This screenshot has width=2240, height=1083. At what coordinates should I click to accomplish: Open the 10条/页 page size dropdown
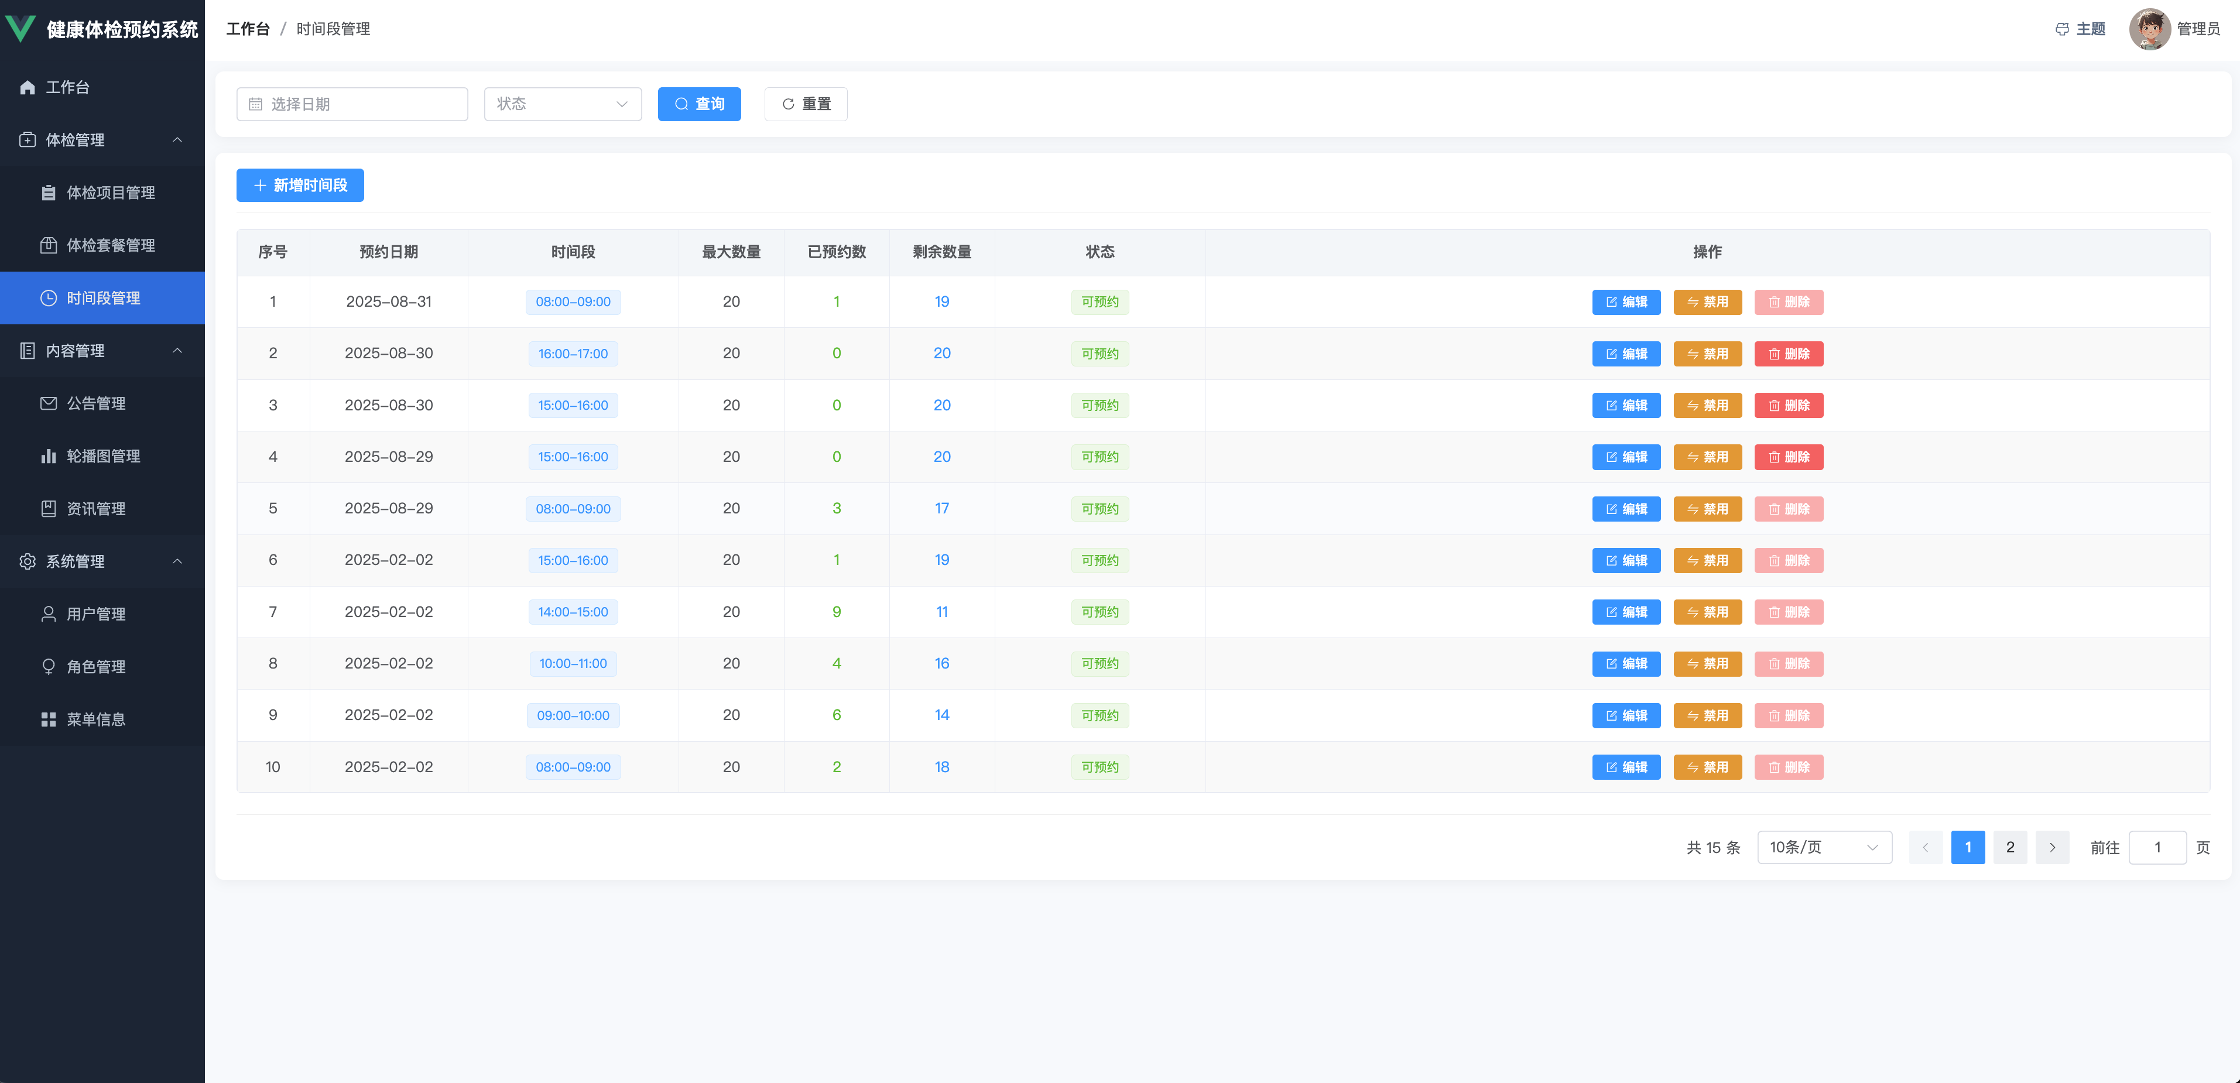tap(1824, 848)
